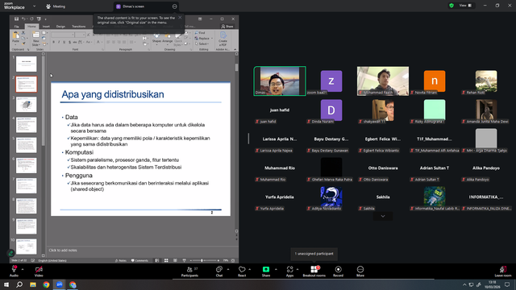Start recording with Record button

pyautogui.click(x=338, y=271)
